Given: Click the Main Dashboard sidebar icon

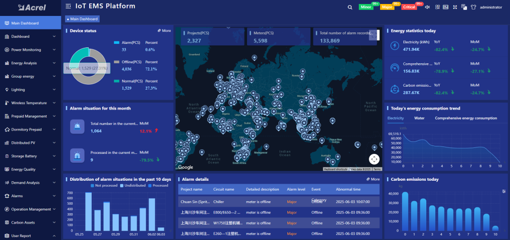Looking at the screenshot, I should pyautogui.click(x=7, y=23).
